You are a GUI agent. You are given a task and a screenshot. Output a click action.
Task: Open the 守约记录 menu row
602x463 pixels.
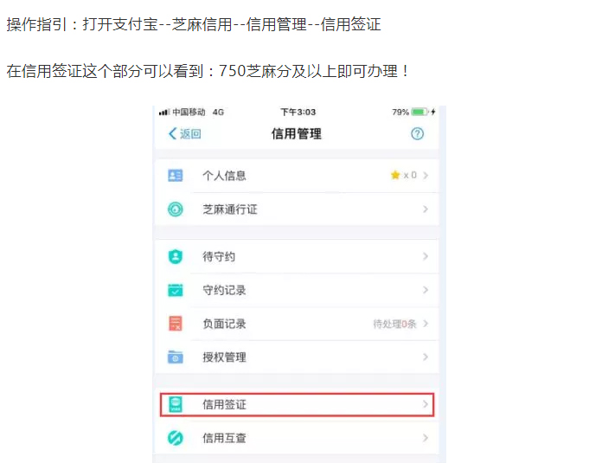pos(297,291)
